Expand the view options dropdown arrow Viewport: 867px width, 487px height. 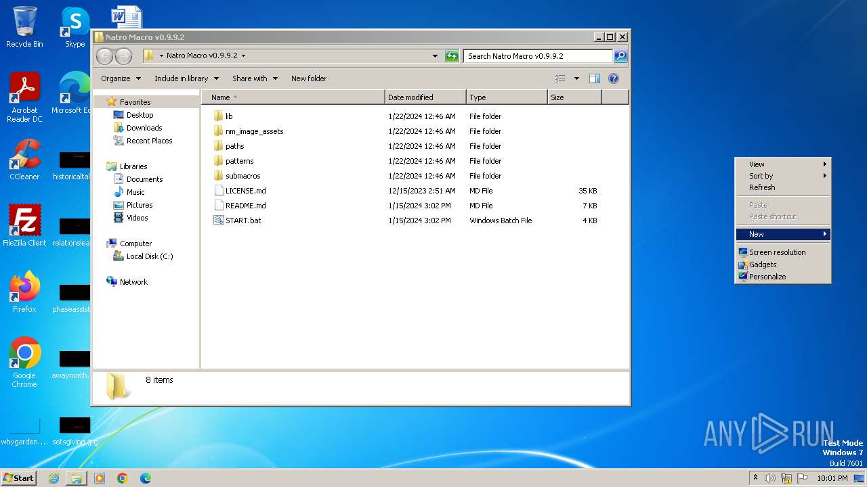576,78
